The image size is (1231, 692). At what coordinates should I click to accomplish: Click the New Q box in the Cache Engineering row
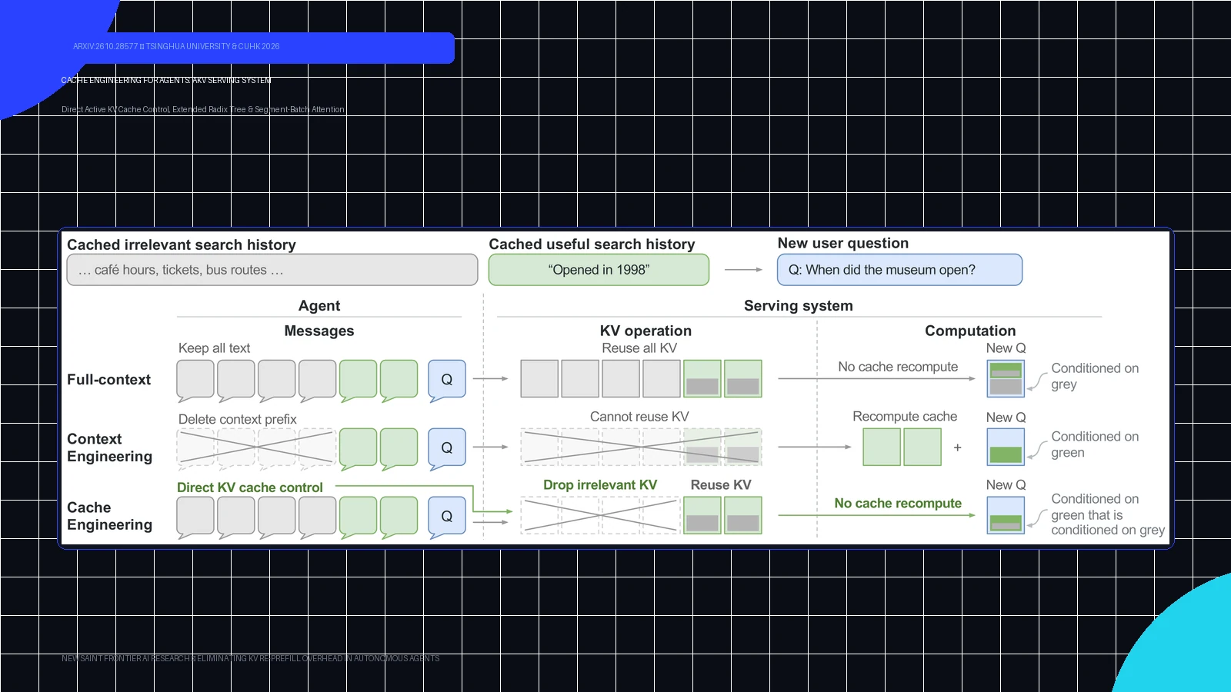[1006, 515]
